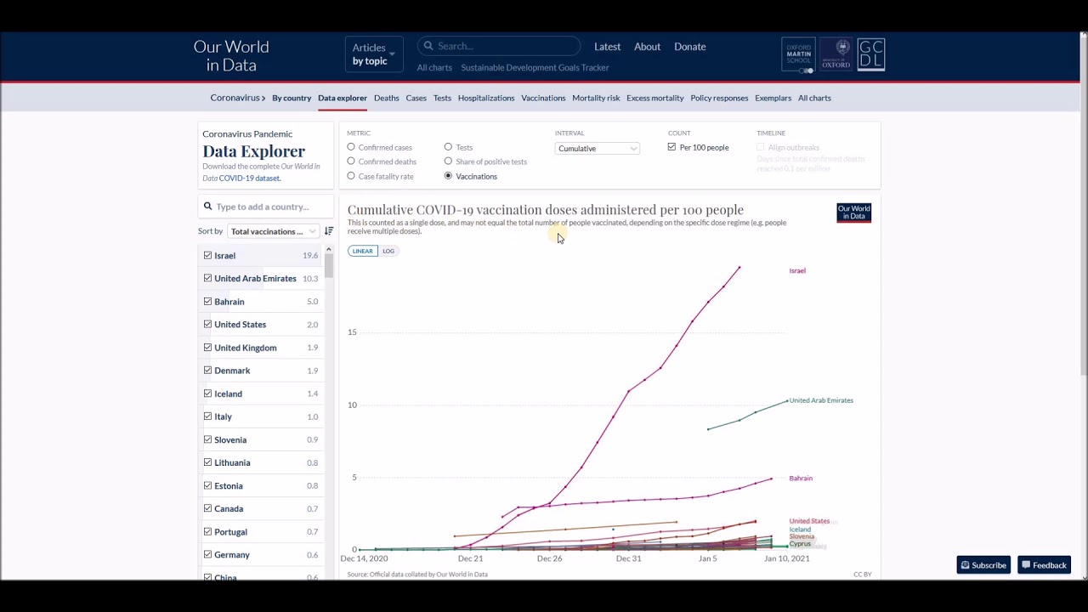The image size is (1088, 612).
Task: Switch to the Vaccinations tab
Action: pos(543,98)
